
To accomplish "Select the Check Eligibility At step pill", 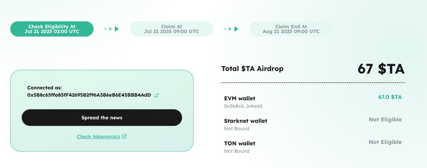I will pos(52,29).
